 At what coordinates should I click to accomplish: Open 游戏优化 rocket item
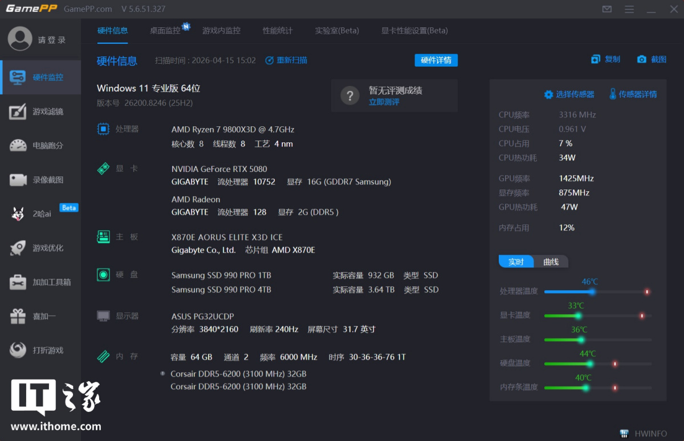tap(40, 248)
